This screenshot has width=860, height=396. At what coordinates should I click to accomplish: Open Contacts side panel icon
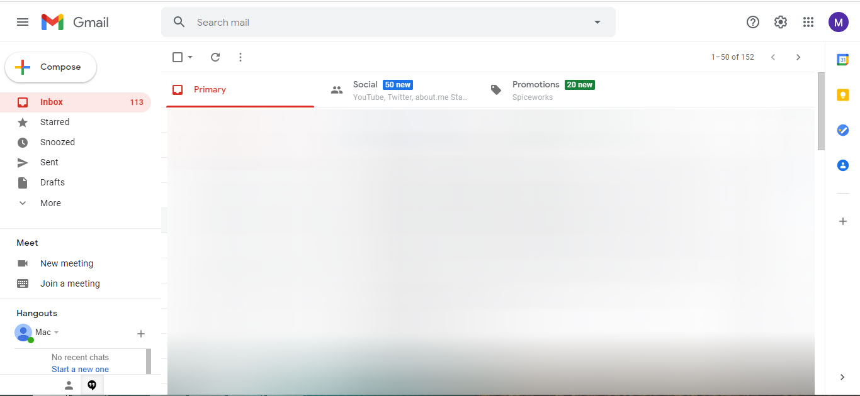(x=842, y=165)
